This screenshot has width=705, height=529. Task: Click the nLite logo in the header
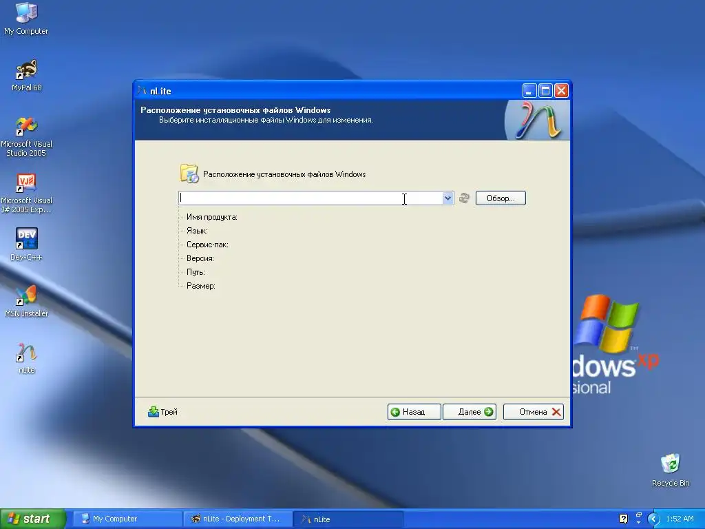(x=537, y=120)
